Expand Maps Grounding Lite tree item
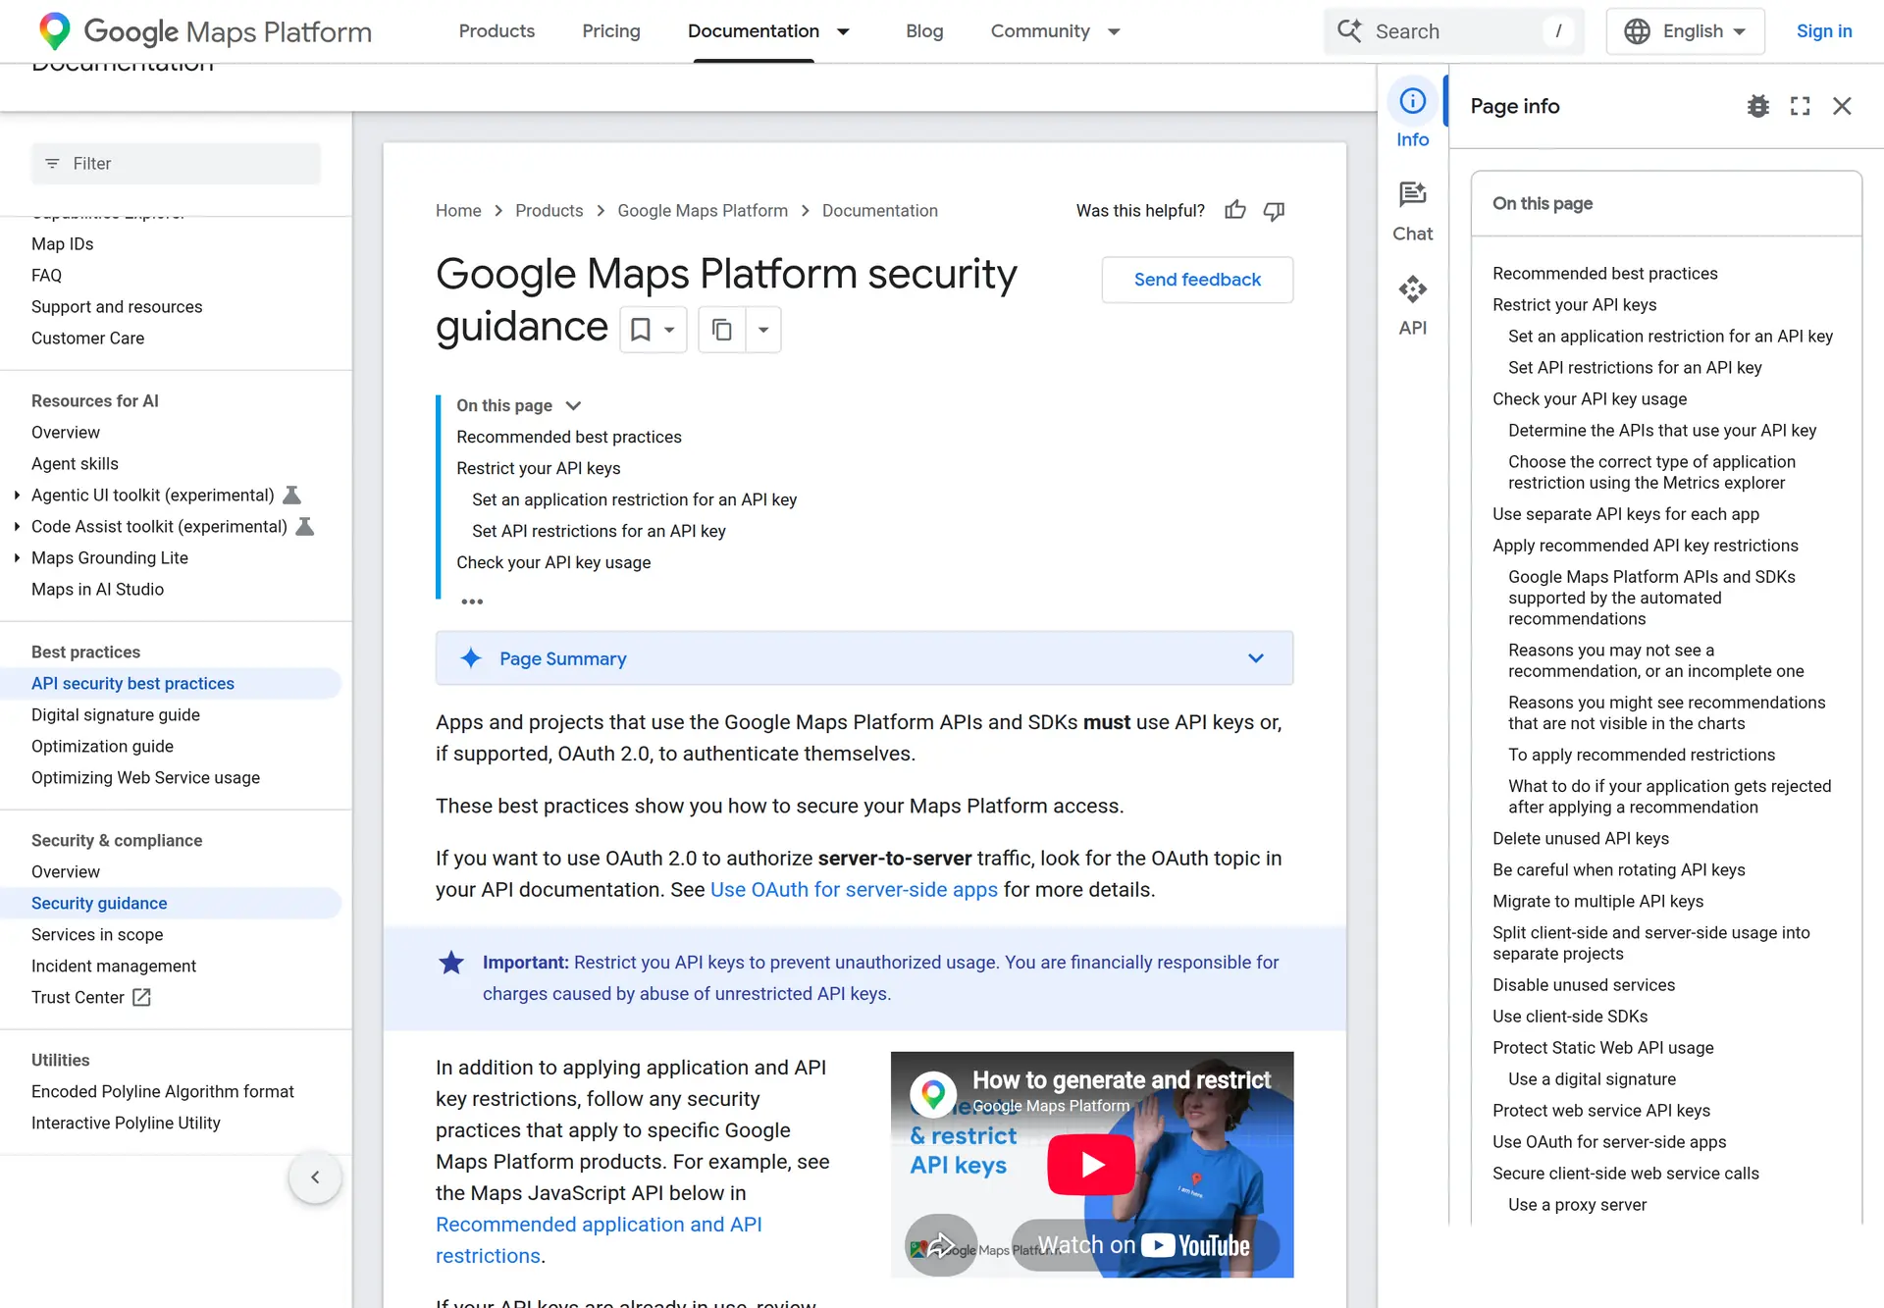The image size is (1884, 1308). (17, 558)
